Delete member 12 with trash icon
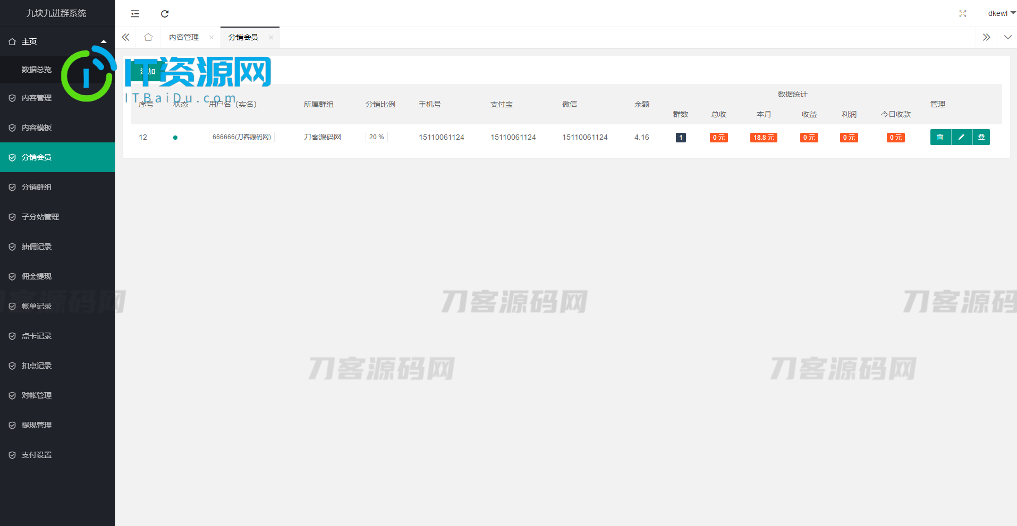Screen dimensions: 1017x526 click(x=940, y=137)
